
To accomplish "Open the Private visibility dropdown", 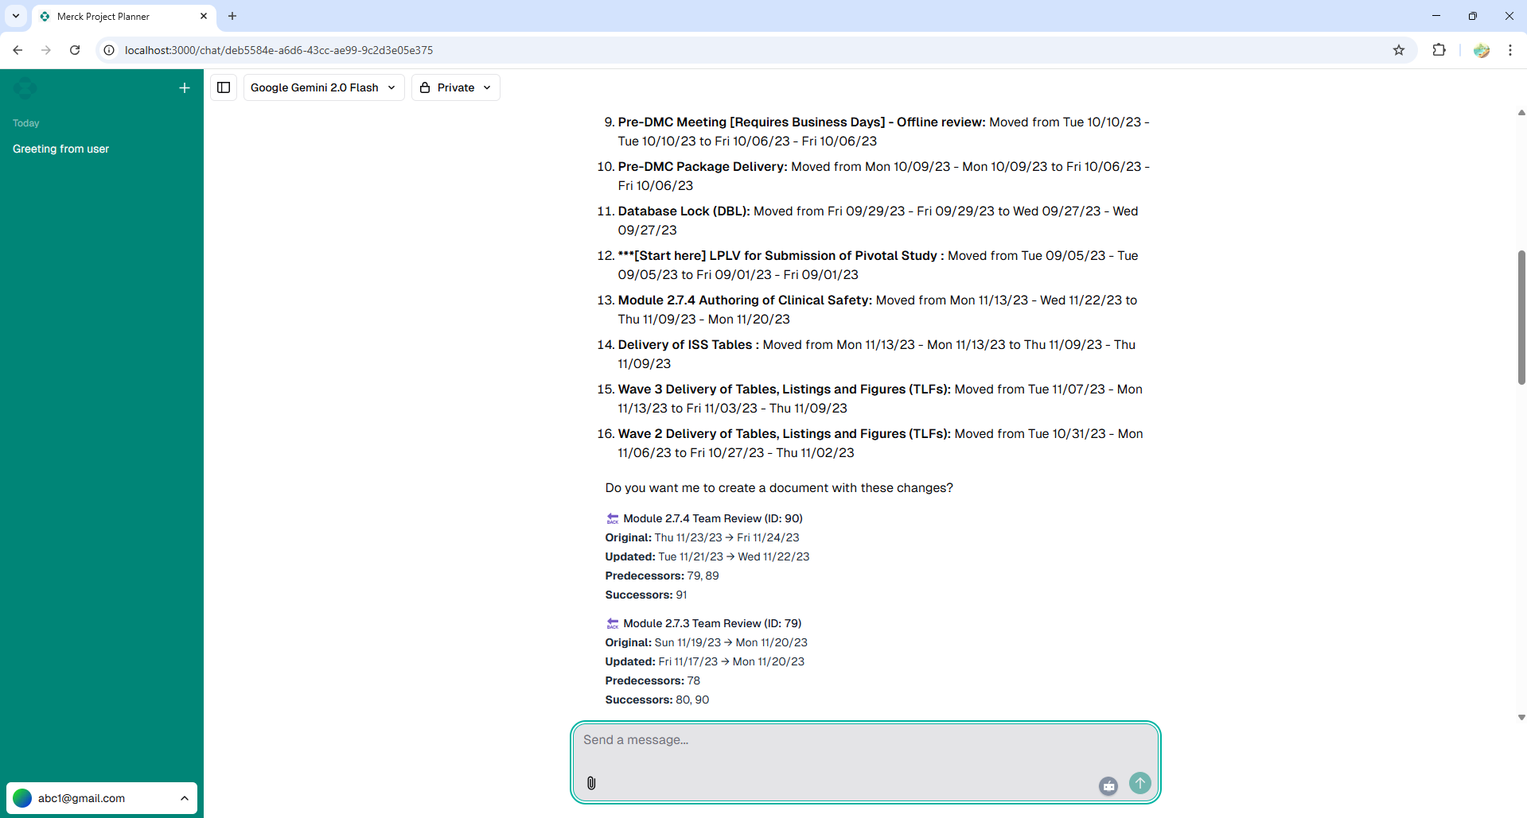I will pos(455,87).
